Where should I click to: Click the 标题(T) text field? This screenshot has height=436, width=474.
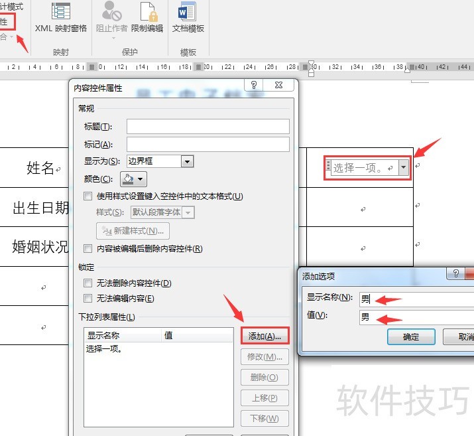pyautogui.click(x=208, y=127)
